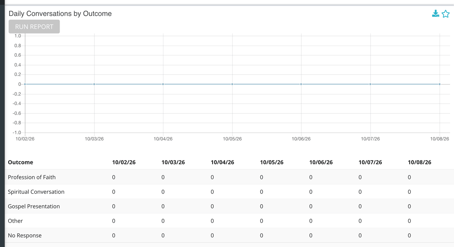Click the 10/03/26 table column header
454x247 pixels.
pyautogui.click(x=173, y=162)
